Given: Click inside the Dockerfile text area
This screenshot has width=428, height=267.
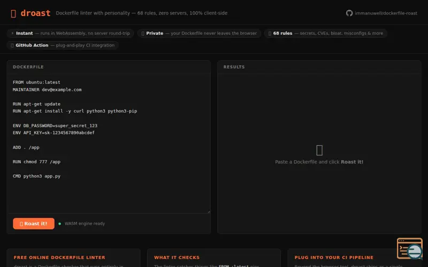Looking at the screenshot, I should [x=109, y=144].
